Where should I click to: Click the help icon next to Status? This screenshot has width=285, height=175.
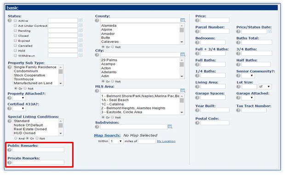(10, 20)
